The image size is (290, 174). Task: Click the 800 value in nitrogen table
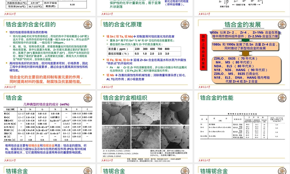tap(167, 49)
